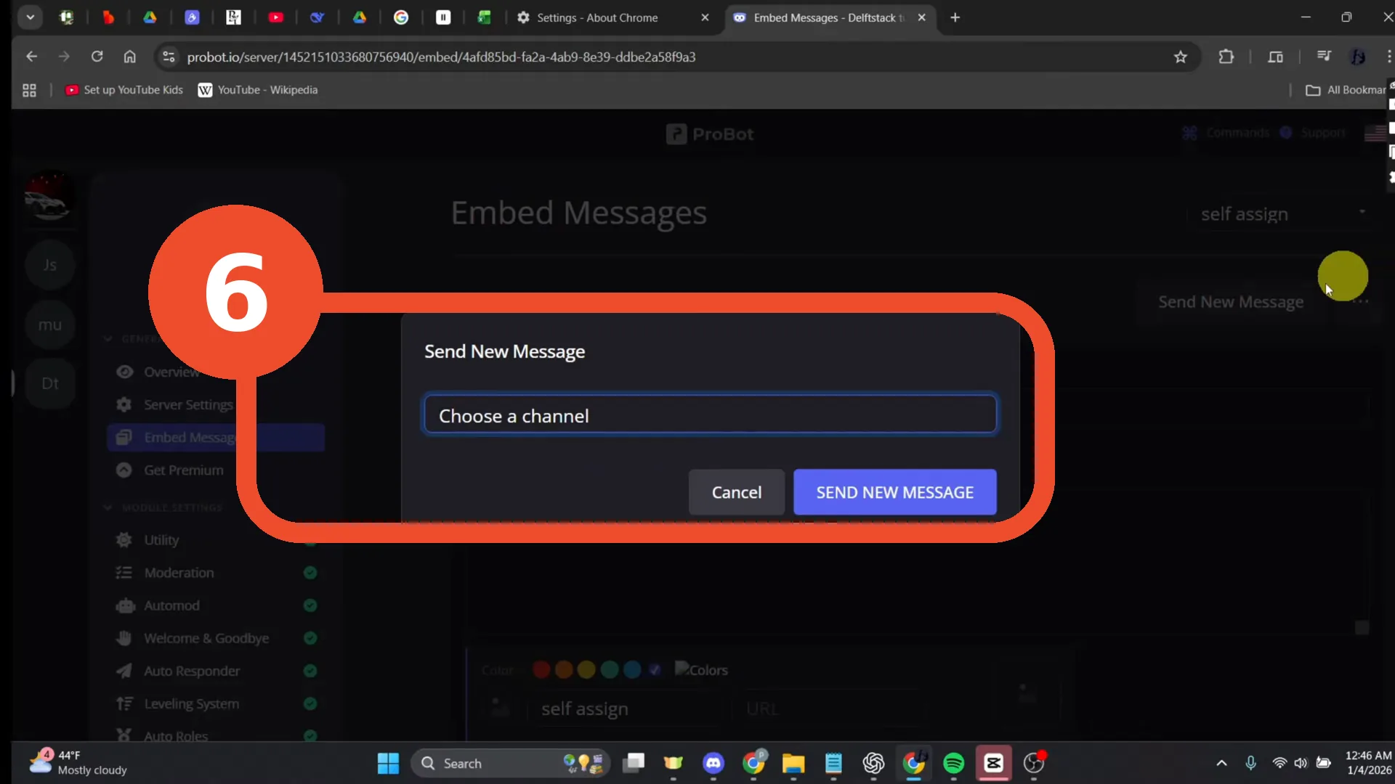This screenshot has height=784, width=1395.
Task: Open the volume control in tray
Action: [1301, 763]
